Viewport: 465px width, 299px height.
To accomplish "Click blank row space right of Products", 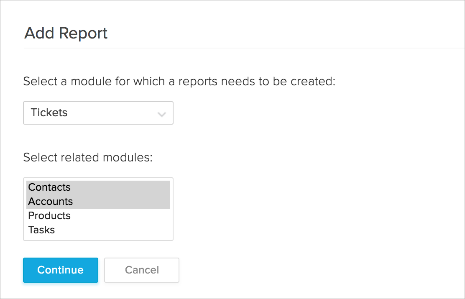I will click(x=125, y=216).
